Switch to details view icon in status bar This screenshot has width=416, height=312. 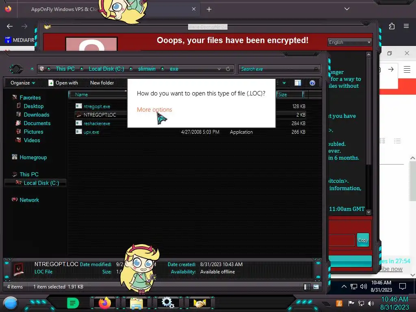pyautogui.click(x=307, y=287)
